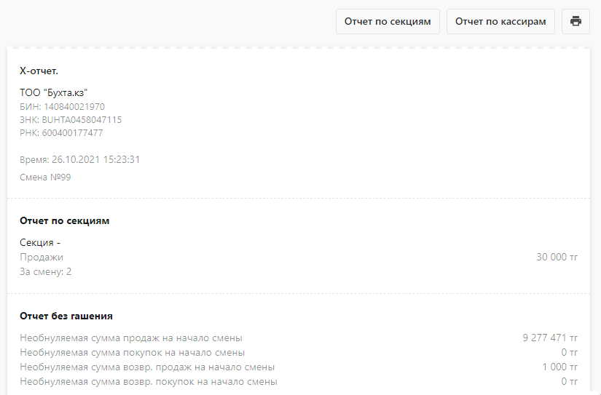Click the Смена №99 shift label
Viewport: 601px width, 395px height.
pos(45,177)
